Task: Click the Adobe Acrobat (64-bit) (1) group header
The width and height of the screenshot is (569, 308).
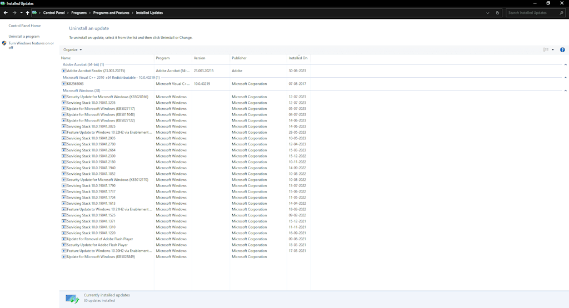Action: 83,64
